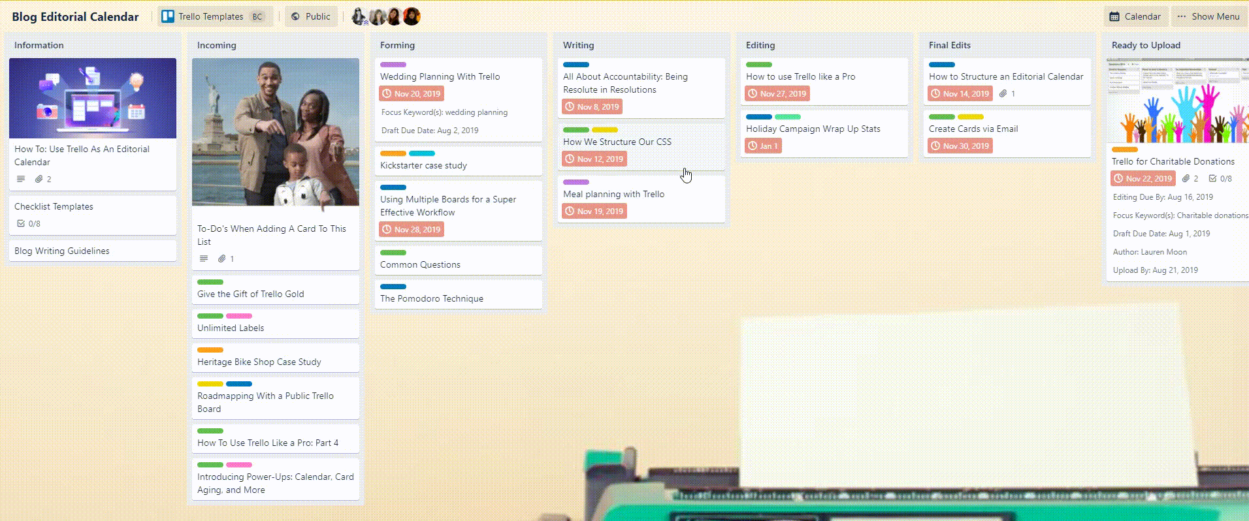Click yellow label on How We Structure Our CSS card
Screen dimensions: 1249x521
[605, 130]
